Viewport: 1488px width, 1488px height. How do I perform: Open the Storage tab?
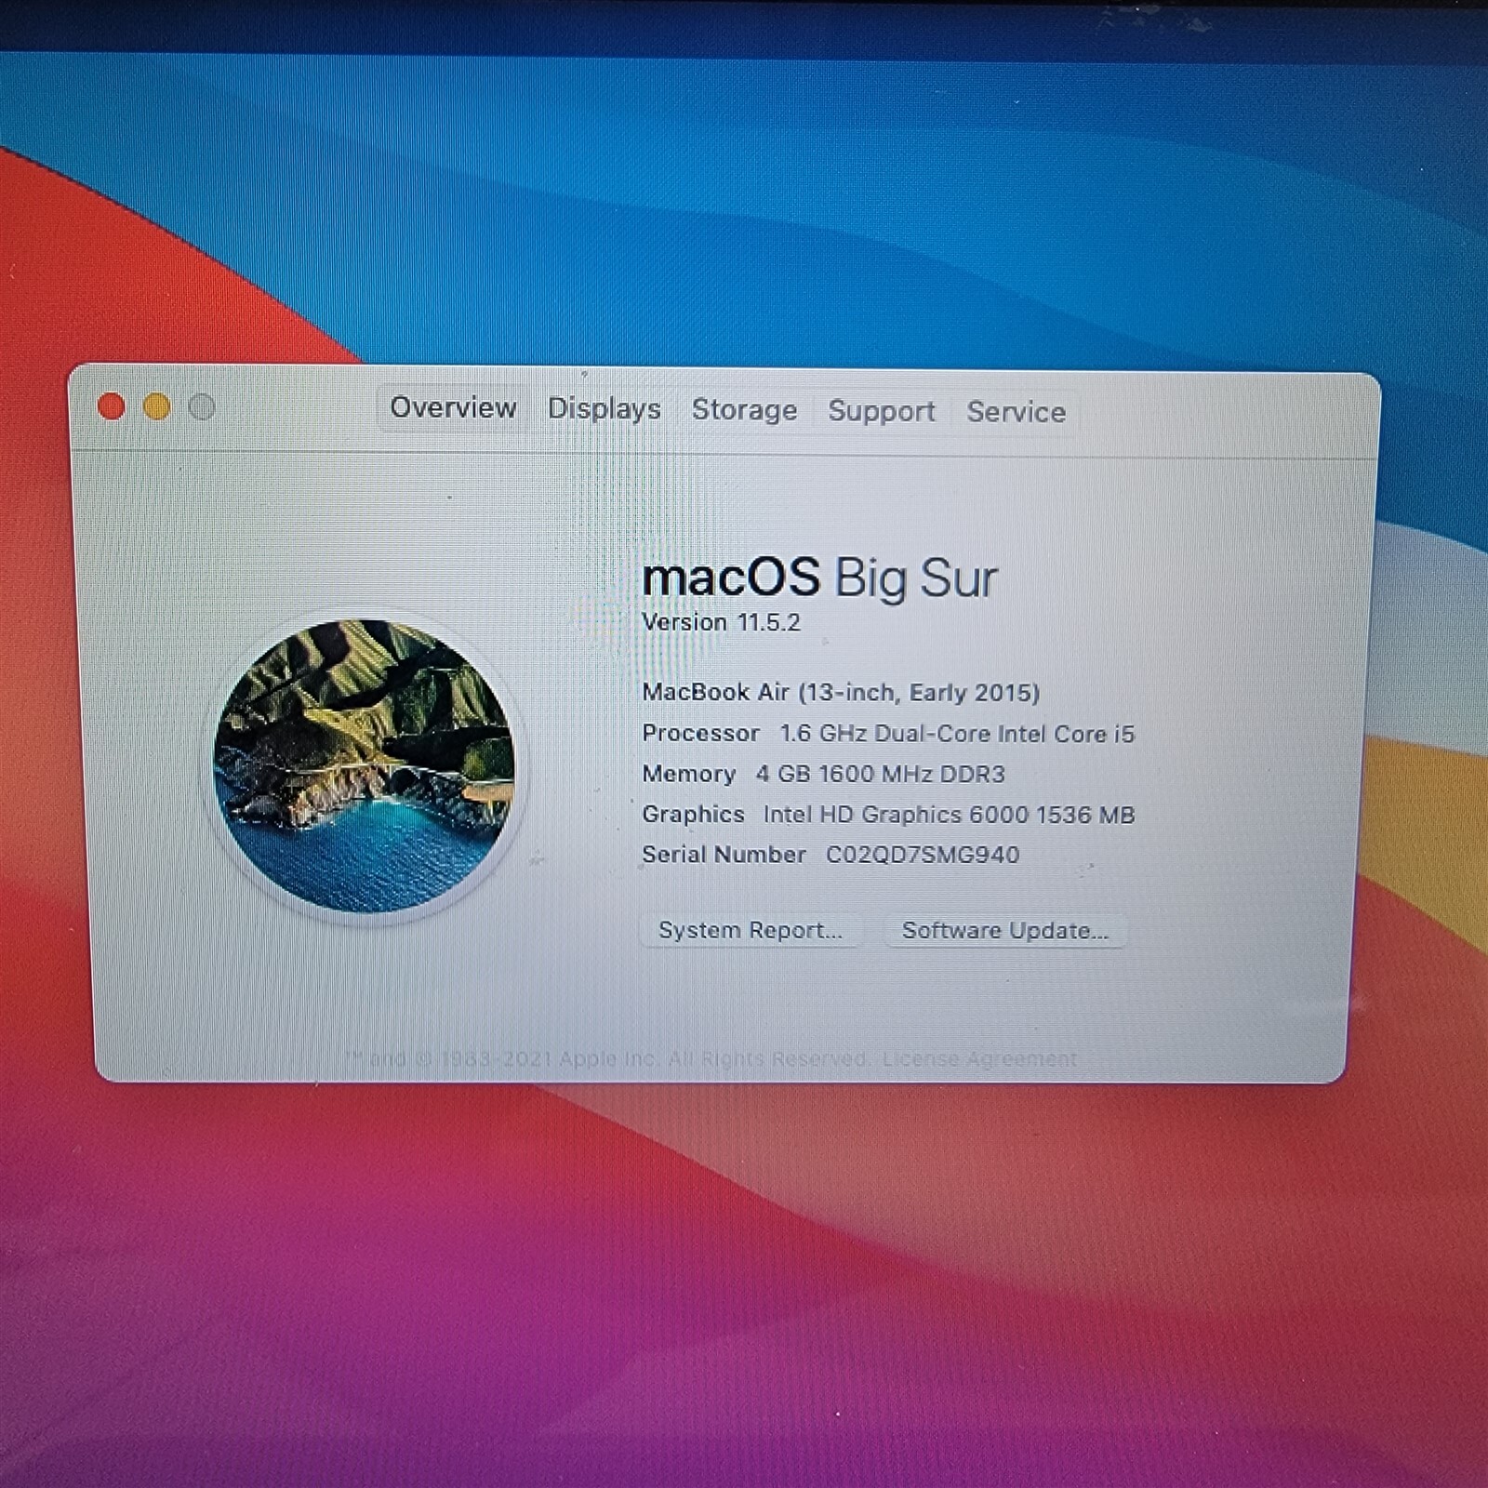point(744,410)
